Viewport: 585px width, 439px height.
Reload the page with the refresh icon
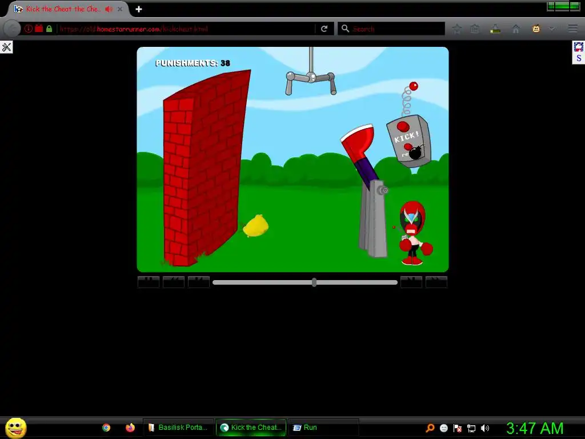(x=324, y=29)
